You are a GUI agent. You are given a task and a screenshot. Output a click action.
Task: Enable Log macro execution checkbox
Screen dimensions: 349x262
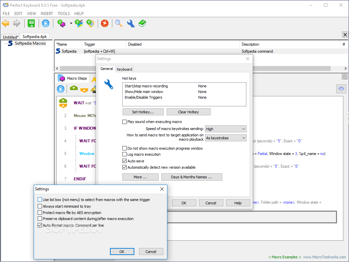click(124, 154)
